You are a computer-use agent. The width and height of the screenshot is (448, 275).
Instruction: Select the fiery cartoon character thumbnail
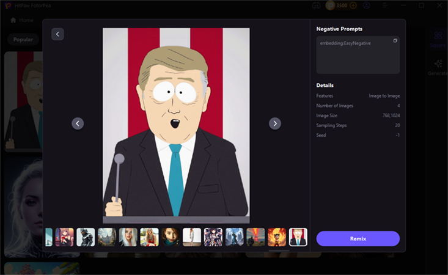(x=277, y=237)
